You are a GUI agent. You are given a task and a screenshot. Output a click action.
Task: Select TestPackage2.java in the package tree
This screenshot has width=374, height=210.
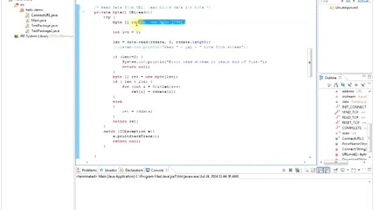(46, 31)
